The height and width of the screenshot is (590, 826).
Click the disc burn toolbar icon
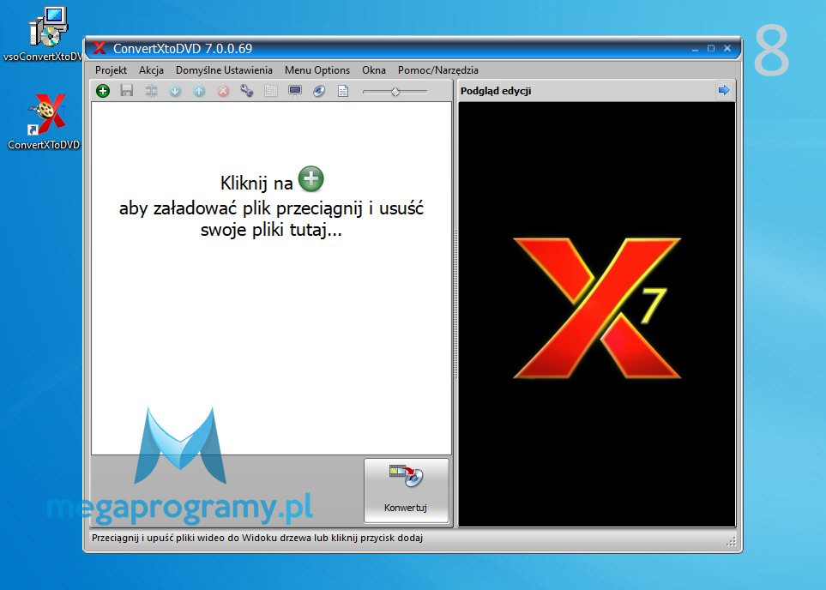pos(319,91)
